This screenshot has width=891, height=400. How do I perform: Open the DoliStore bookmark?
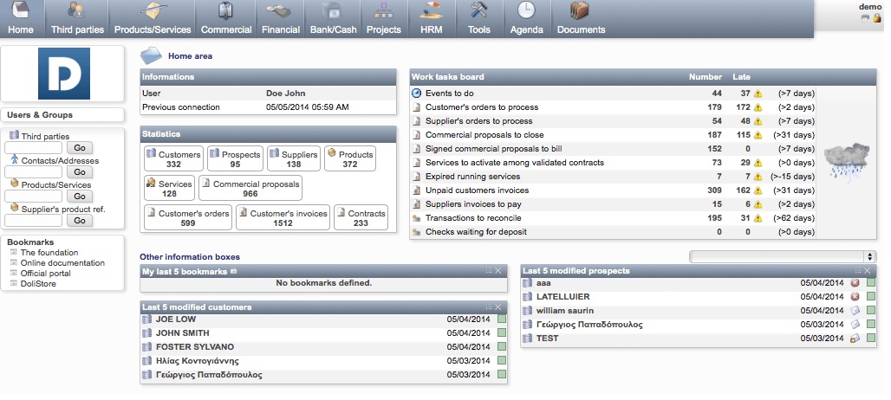(38, 284)
